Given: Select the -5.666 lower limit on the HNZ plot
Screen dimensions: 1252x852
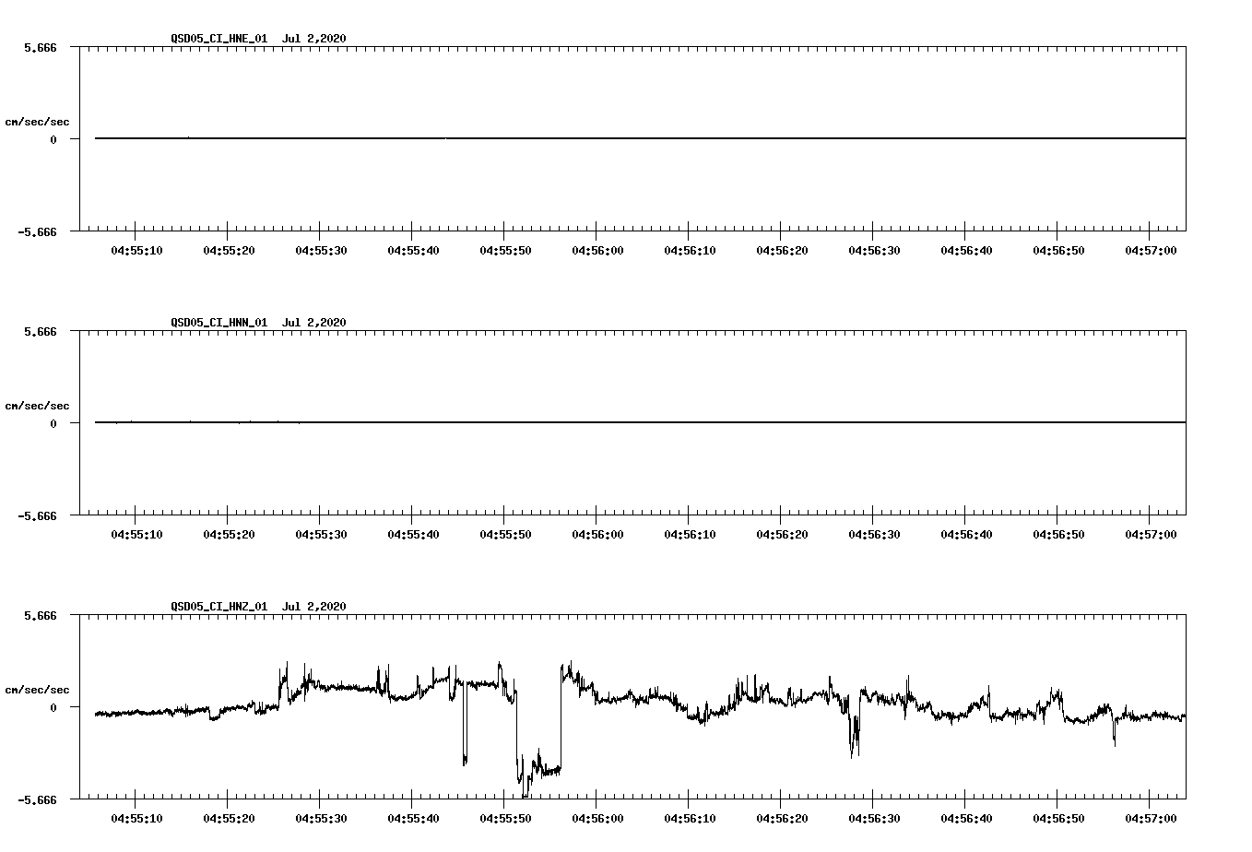Looking at the screenshot, I should point(38,799).
